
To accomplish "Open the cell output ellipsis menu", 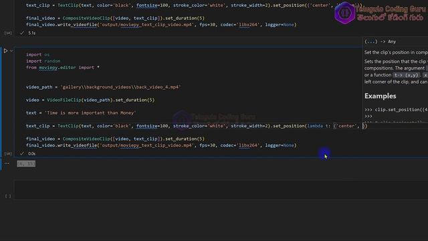I will [7, 163].
